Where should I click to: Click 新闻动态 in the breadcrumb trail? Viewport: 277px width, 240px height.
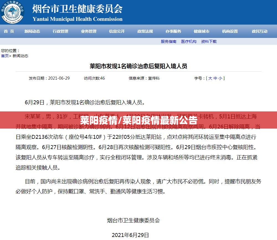[20, 56]
